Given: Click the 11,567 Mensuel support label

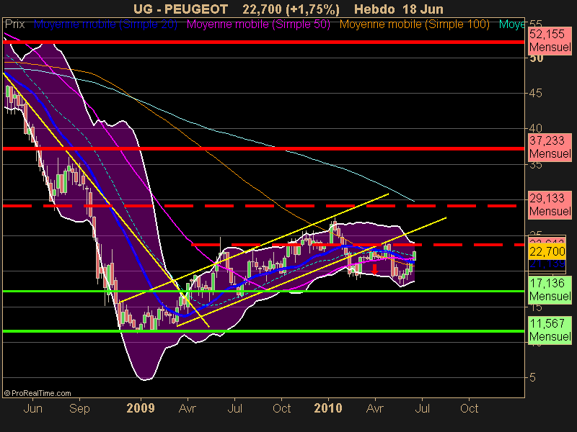Looking at the screenshot, I should point(550,330).
